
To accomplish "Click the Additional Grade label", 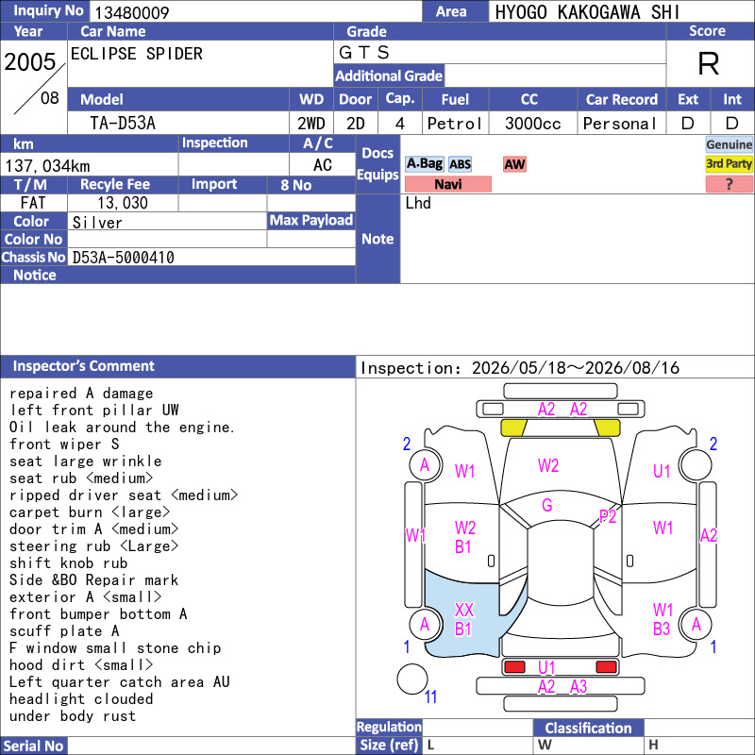I will [389, 75].
